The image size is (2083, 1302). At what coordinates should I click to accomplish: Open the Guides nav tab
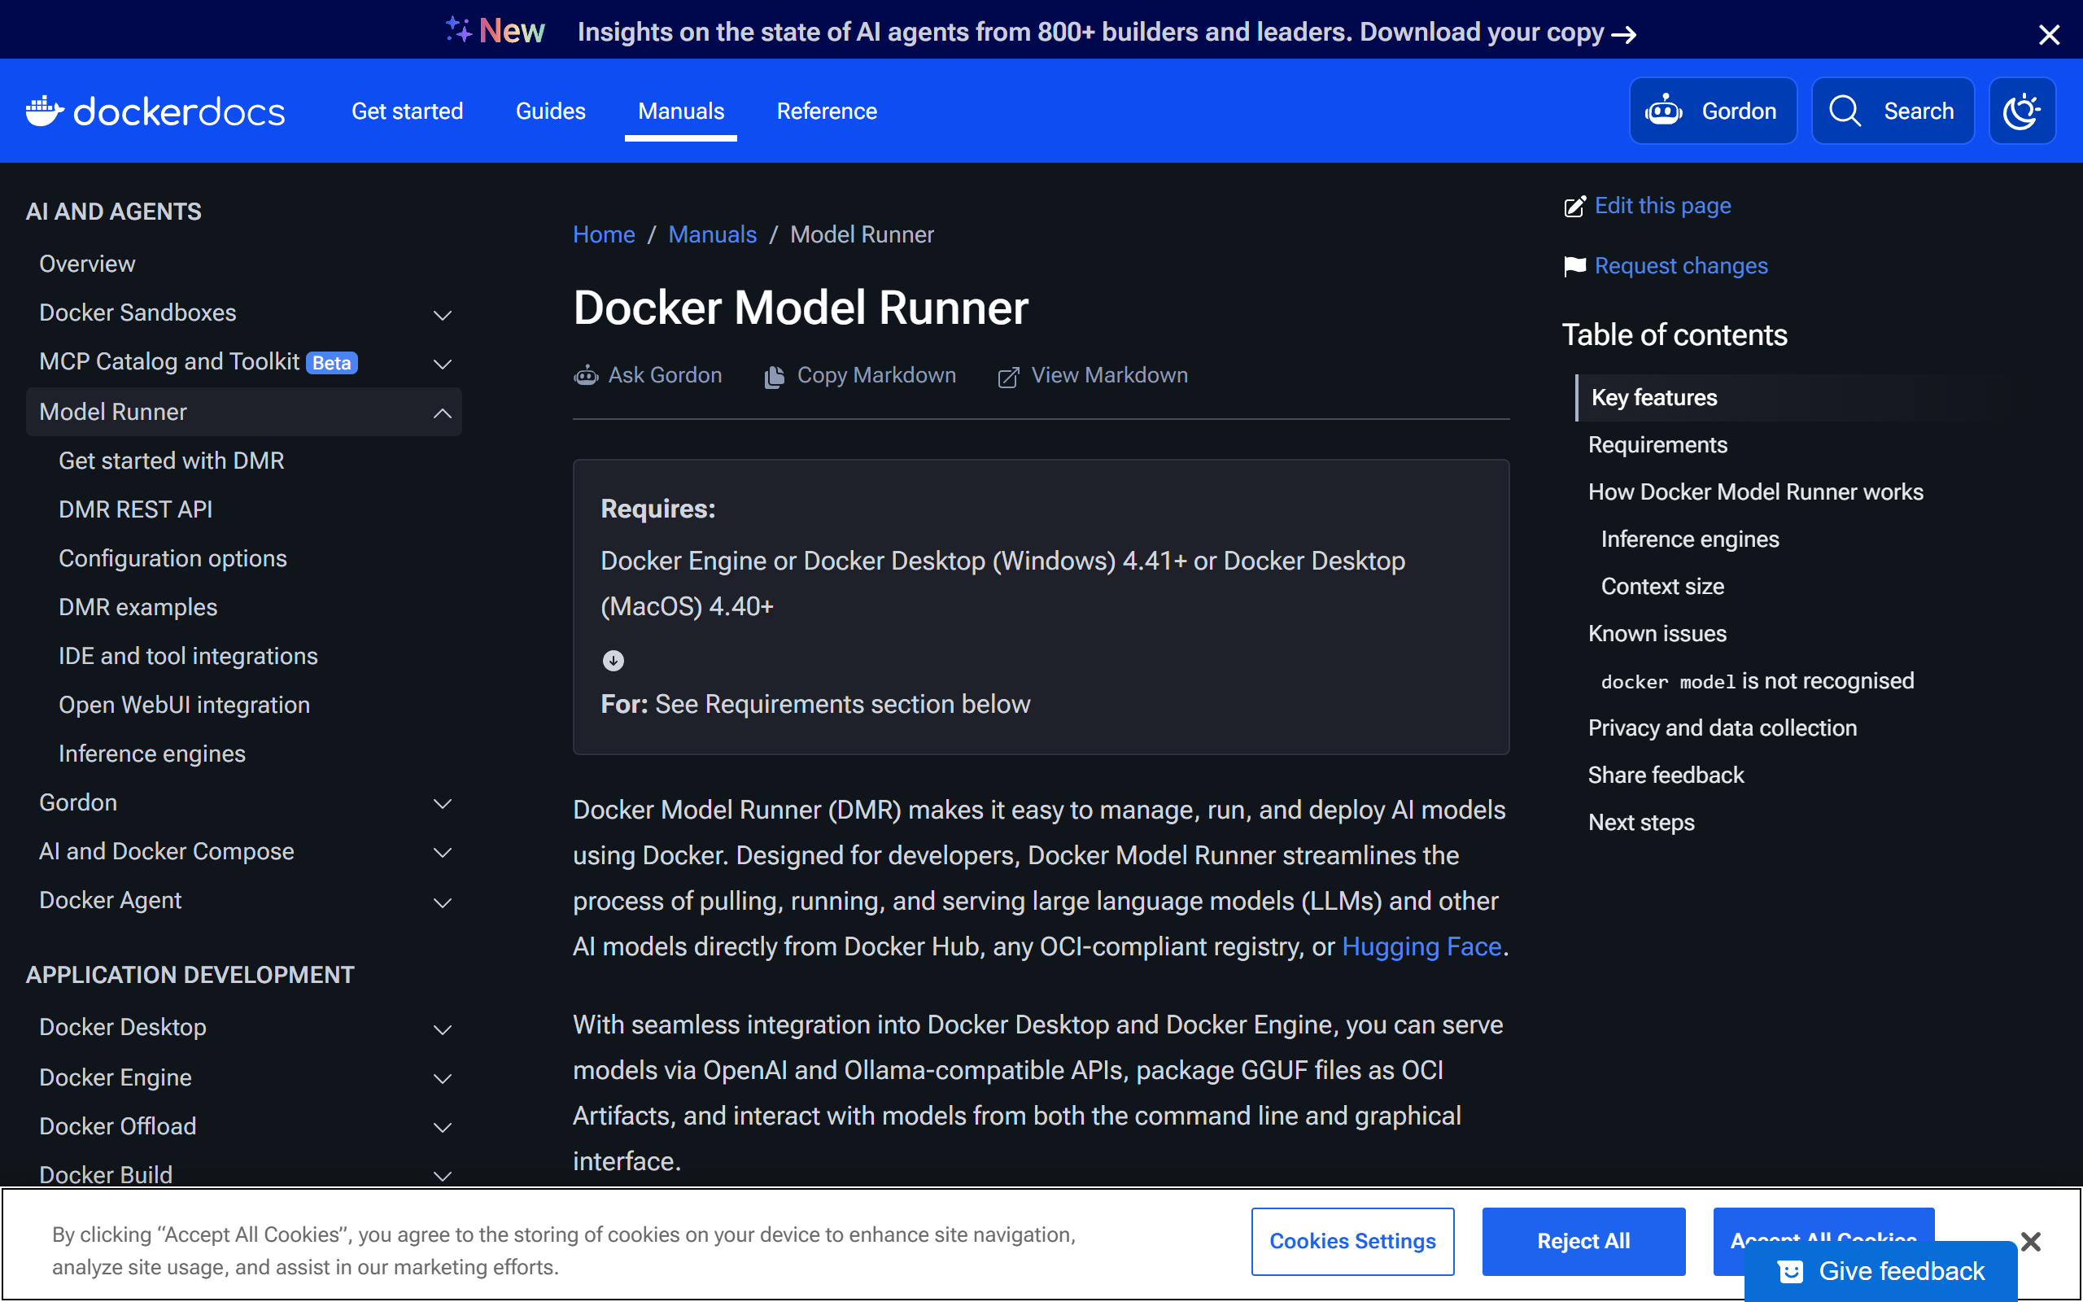pyautogui.click(x=550, y=111)
